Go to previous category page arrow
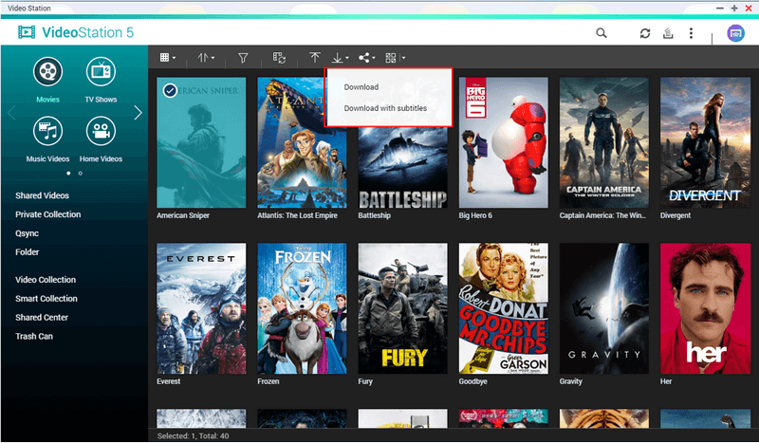759x443 pixels. coord(11,113)
